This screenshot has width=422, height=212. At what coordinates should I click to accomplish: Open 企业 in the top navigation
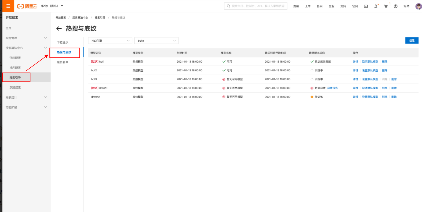tap(331, 6)
